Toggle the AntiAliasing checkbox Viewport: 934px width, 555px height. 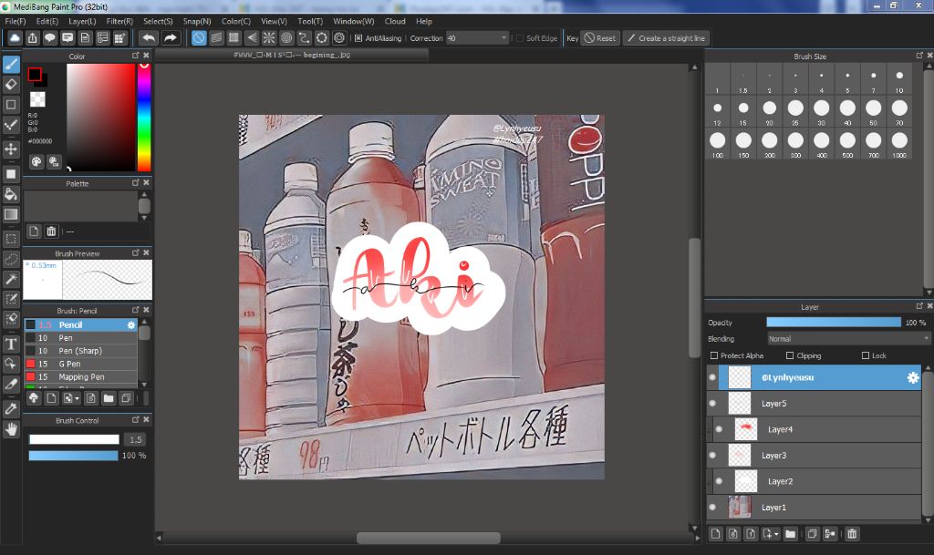pos(358,38)
